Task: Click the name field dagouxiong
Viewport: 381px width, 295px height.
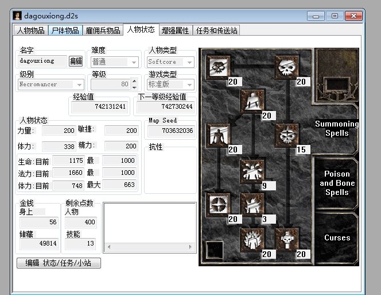Action: [42, 61]
